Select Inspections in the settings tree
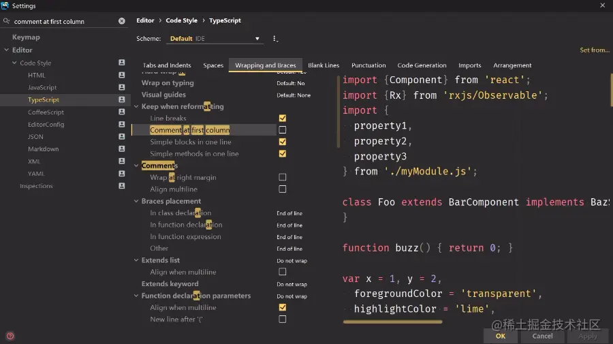Viewport: 613px width, 344px height. click(x=36, y=186)
